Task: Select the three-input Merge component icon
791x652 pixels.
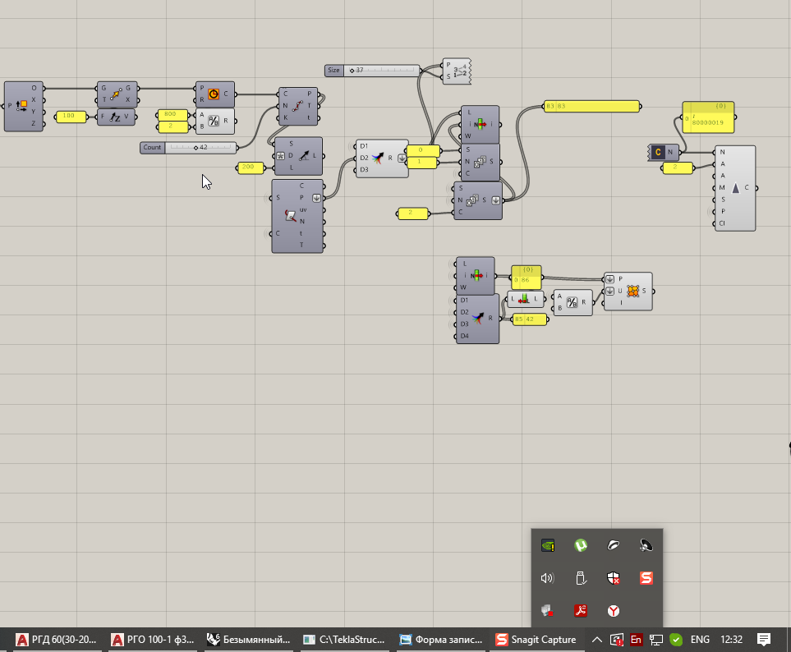Action: coord(378,158)
